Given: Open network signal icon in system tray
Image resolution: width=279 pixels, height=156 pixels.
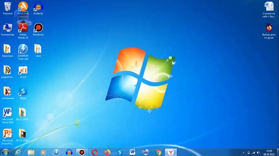Looking at the screenshot, I should pyautogui.click(x=254, y=153).
